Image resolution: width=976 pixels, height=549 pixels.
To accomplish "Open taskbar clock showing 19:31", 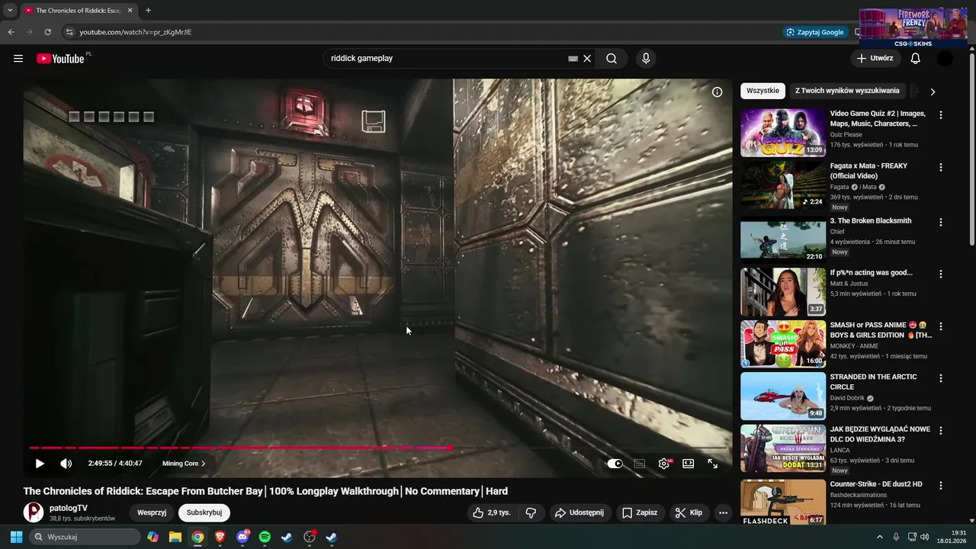I will tap(952, 537).
